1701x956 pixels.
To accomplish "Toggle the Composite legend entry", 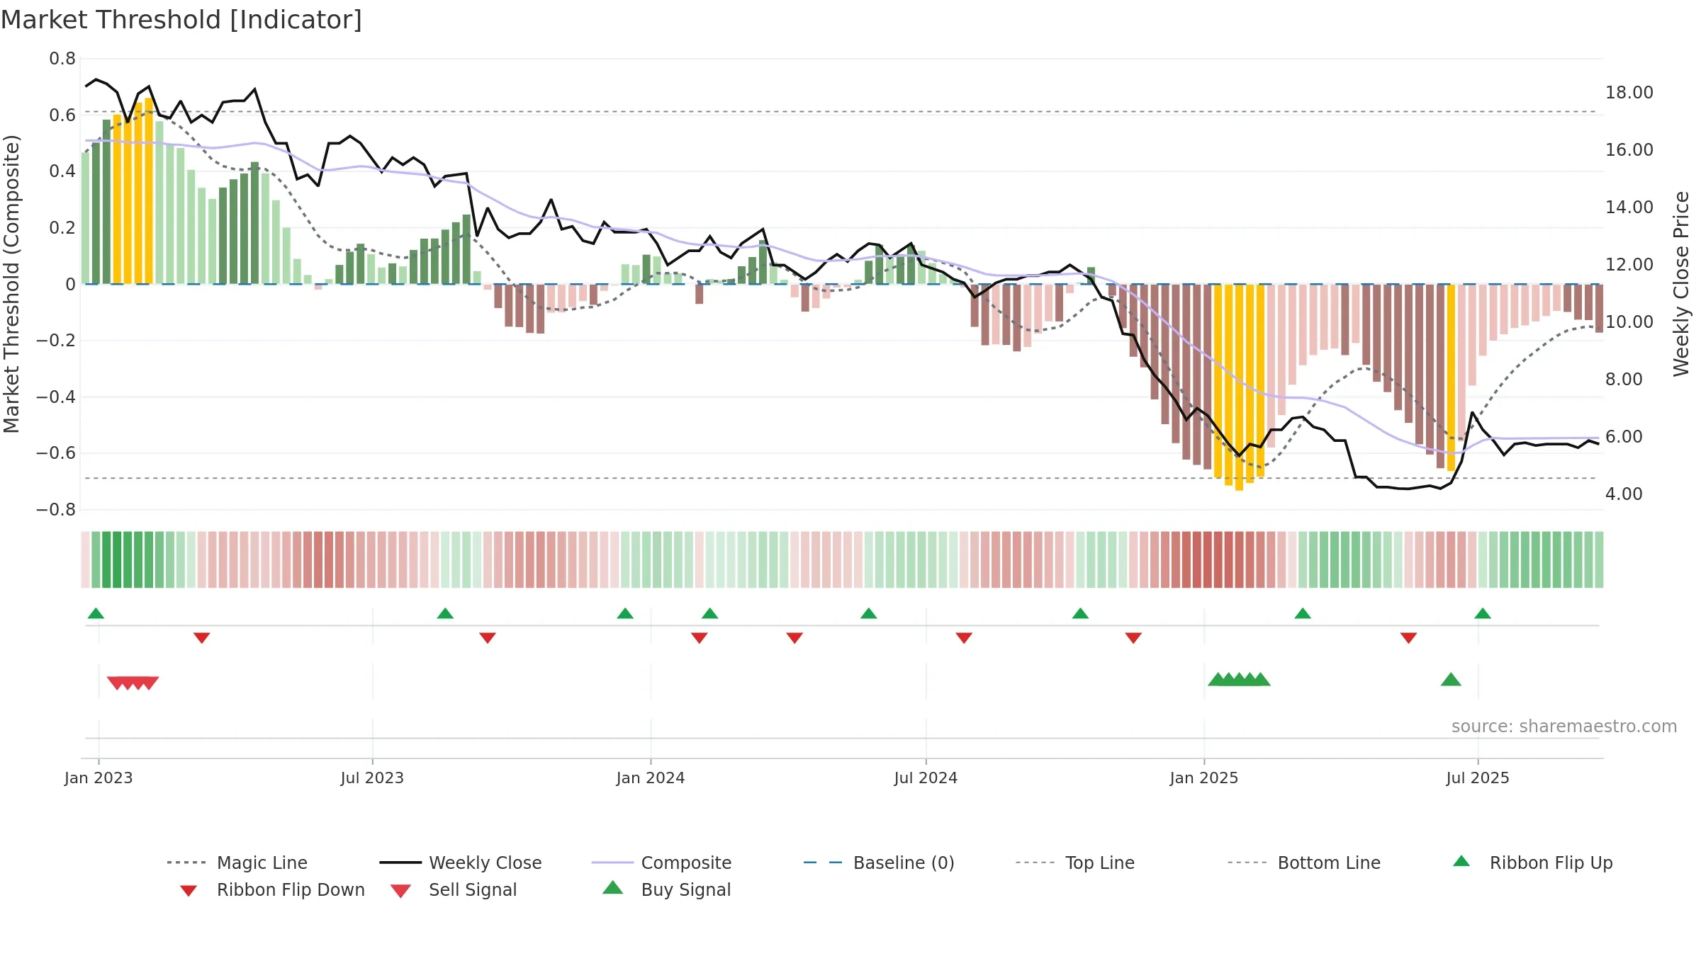I will (661, 863).
